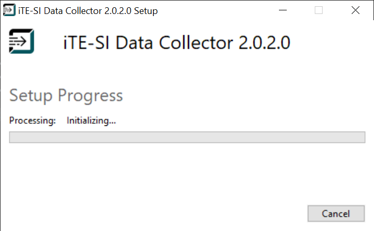This screenshot has height=231, width=374.
Task: Click the 2.0.2.0 version in large header
Action: click(264, 42)
